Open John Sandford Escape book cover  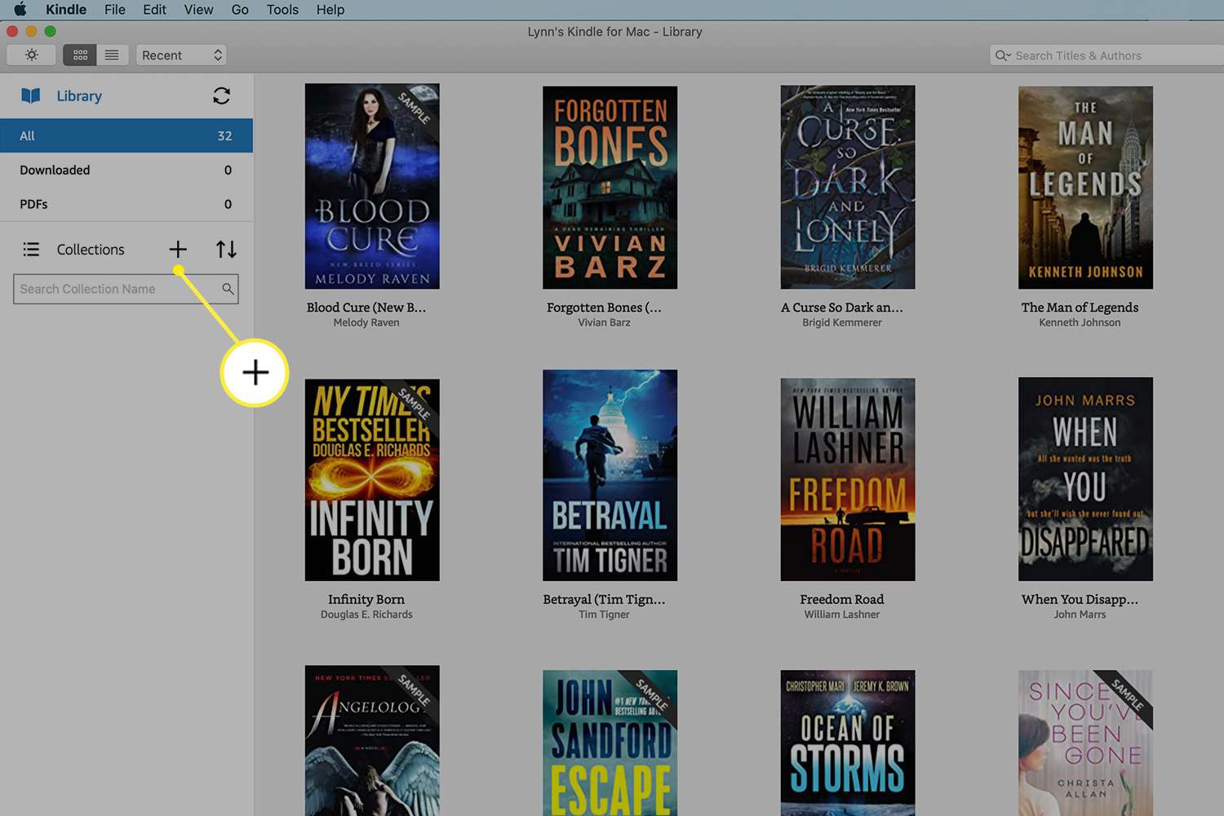tap(610, 743)
